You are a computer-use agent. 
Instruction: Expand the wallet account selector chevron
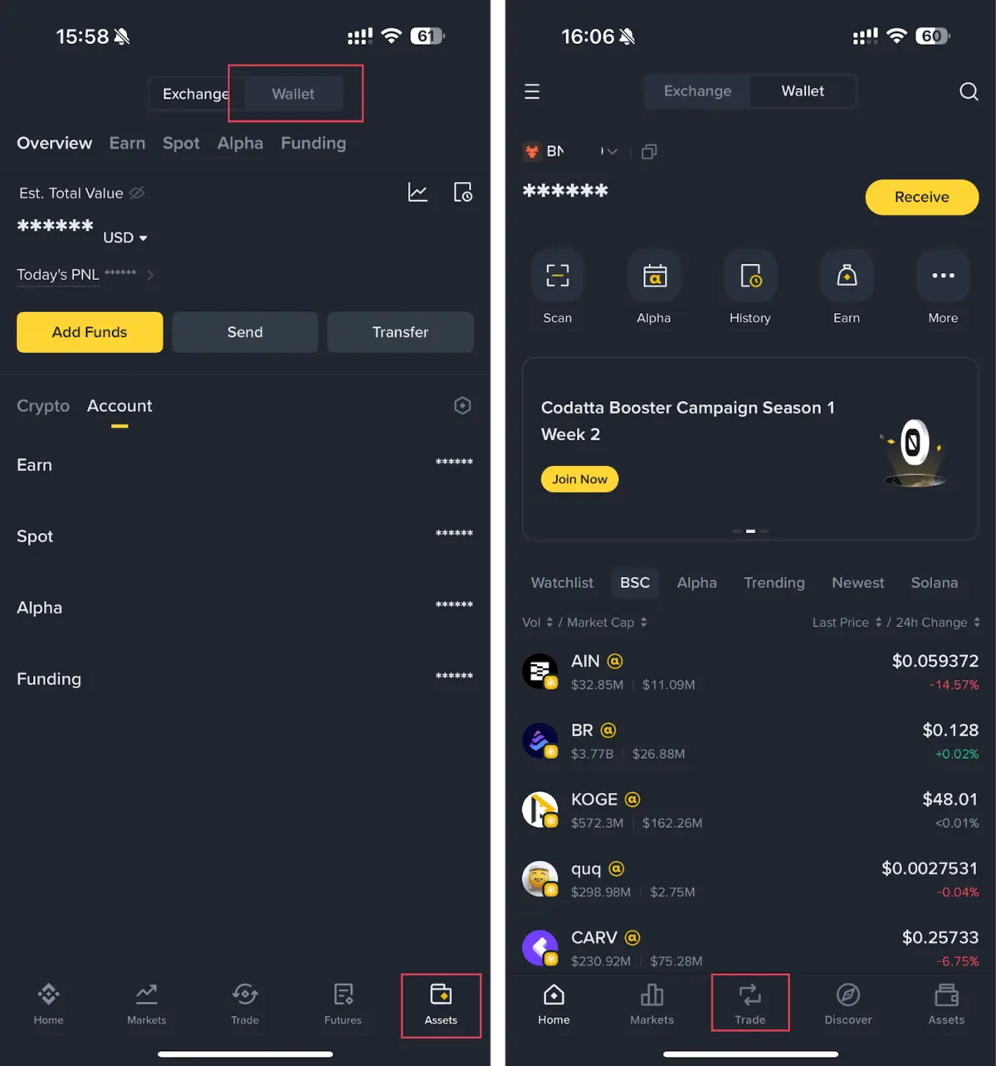click(x=612, y=151)
